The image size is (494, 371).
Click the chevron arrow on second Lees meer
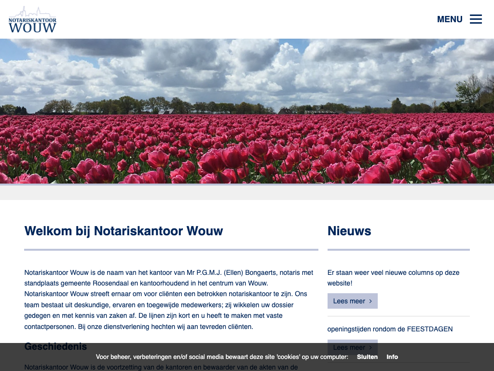[370, 347]
